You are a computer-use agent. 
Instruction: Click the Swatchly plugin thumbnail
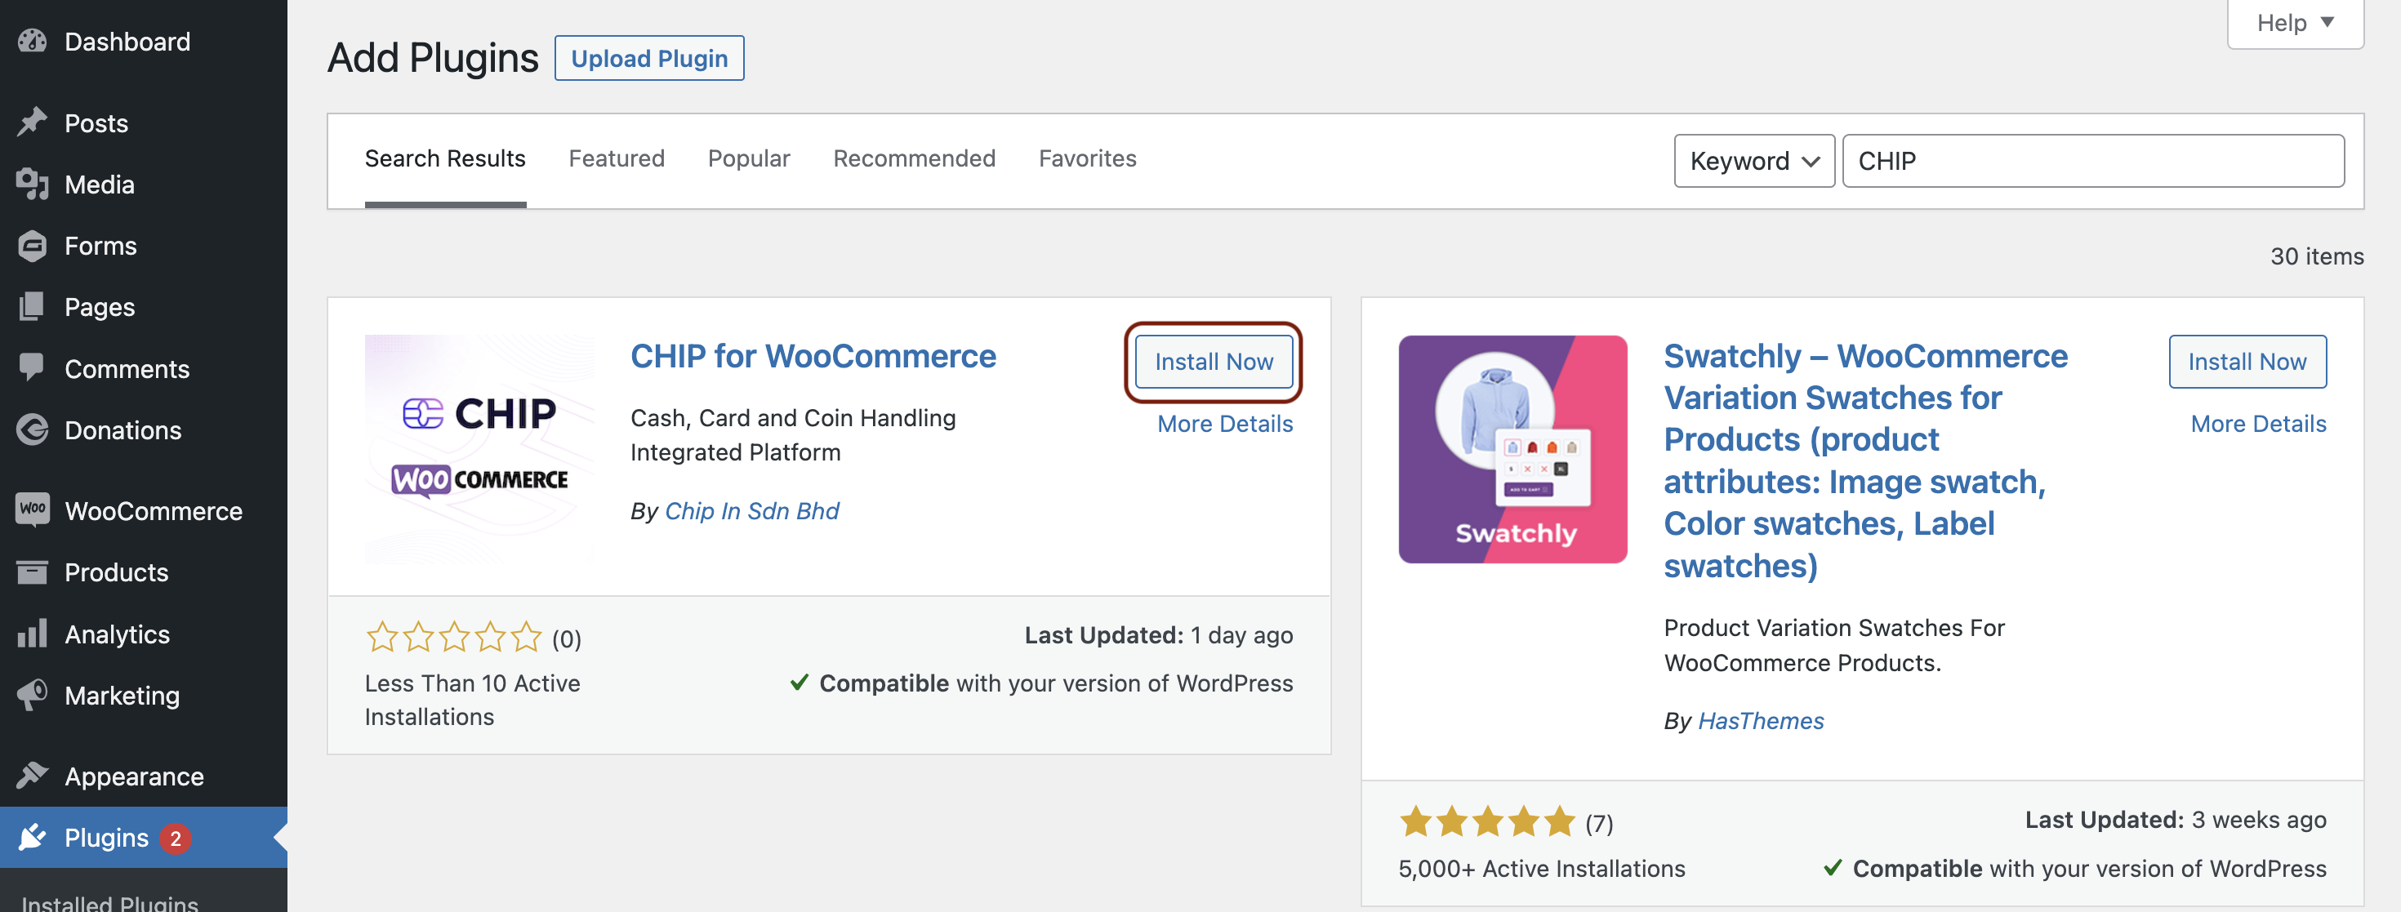click(x=1512, y=449)
